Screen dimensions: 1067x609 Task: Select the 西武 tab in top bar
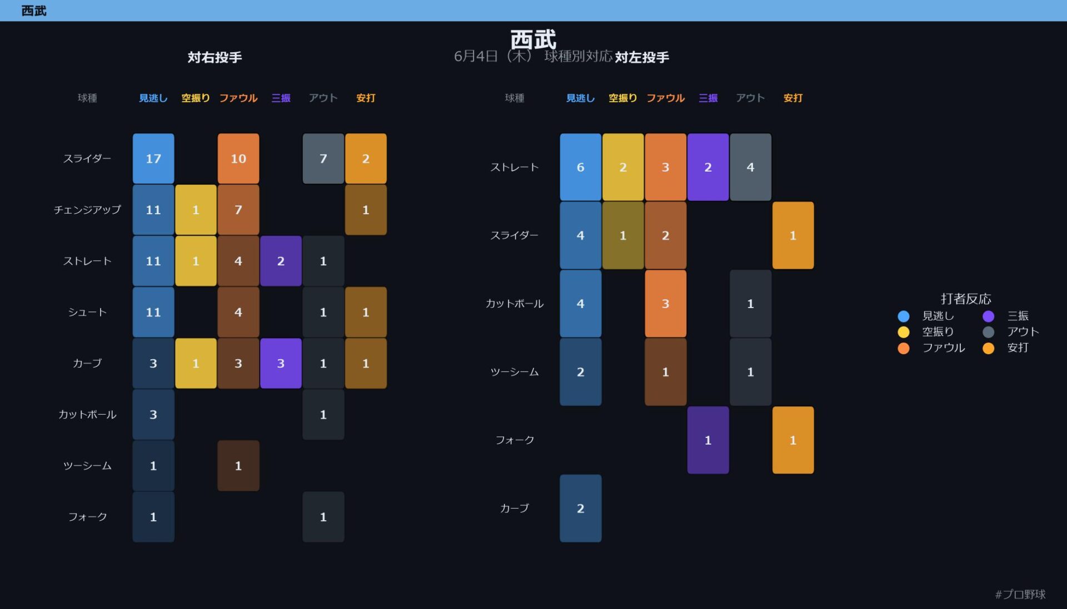coord(34,11)
